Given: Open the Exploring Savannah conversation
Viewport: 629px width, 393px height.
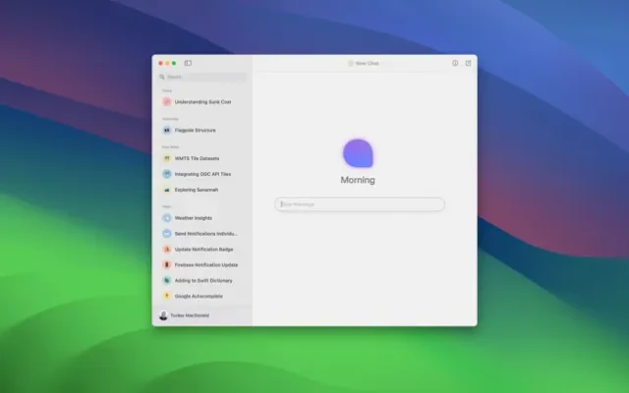Looking at the screenshot, I should click(197, 190).
